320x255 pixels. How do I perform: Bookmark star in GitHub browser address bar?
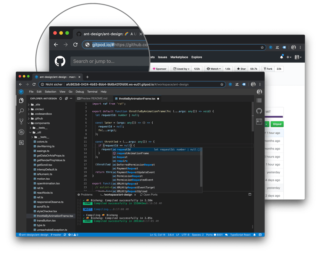coord(262,47)
